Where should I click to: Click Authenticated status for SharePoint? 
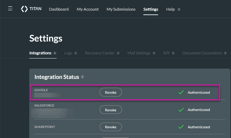199,127
